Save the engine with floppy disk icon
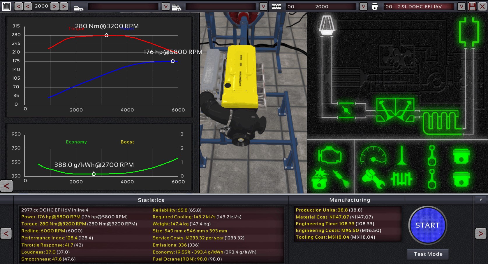Viewport: 488px width, 264px height. (x=472, y=6)
